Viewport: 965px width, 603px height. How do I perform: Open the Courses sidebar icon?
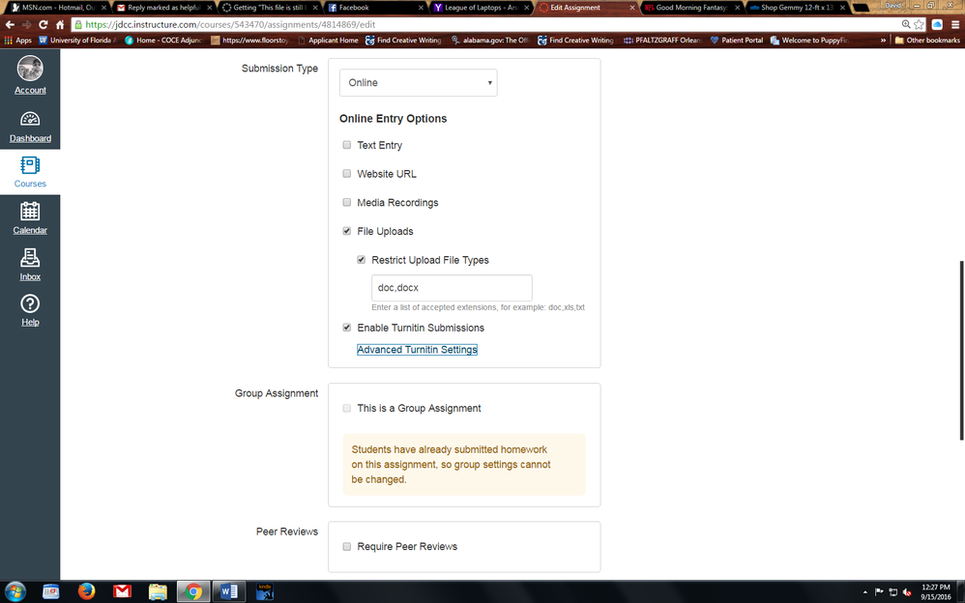click(x=30, y=166)
